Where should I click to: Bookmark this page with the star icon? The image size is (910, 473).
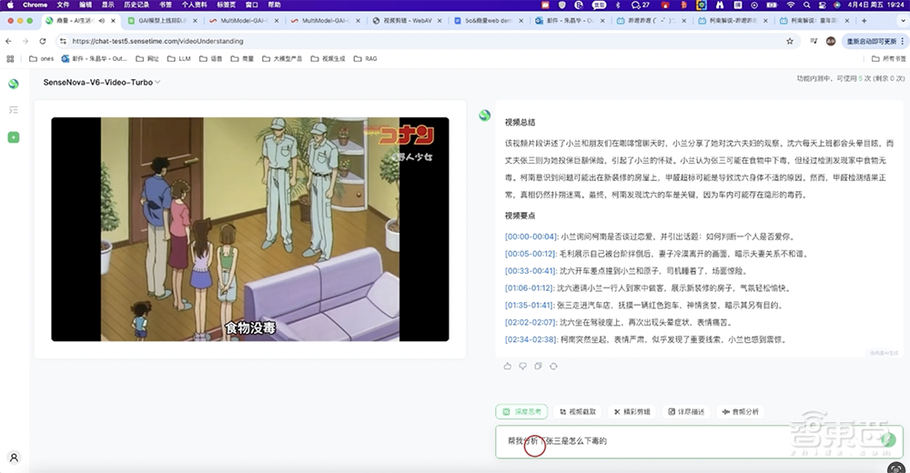click(x=790, y=41)
